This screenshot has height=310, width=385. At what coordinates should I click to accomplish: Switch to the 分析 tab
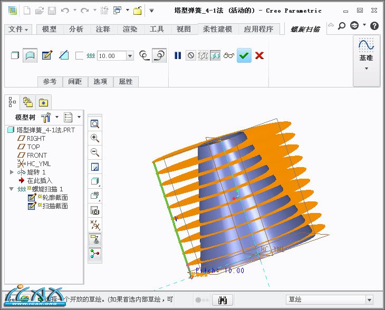tap(76, 29)
